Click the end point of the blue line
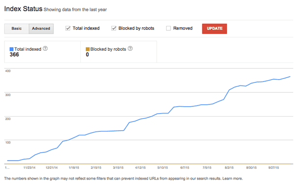Screen dimensions: 294x184 [x=290, y=77]
